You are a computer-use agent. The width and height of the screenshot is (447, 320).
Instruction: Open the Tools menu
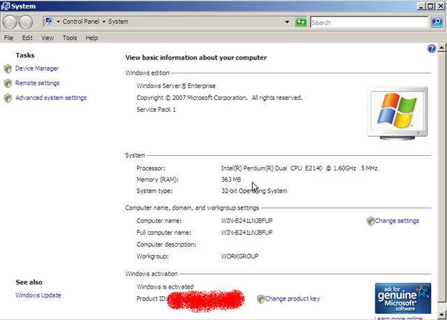70,38
